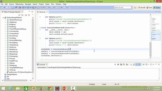Viewport: 162px width, 91px height.
Task: Toggle Scroll Lock in Console toolbar
Action: click(x=134, y=65)
